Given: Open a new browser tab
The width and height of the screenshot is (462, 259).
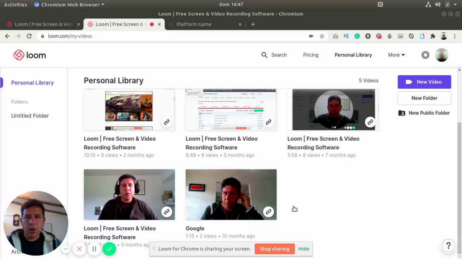Looking at the screenshot, I should tap(253, 24).
